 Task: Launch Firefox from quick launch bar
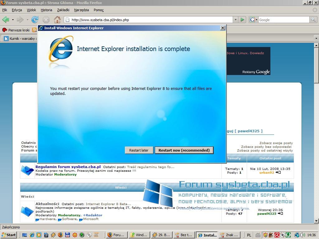click(60, 235)
